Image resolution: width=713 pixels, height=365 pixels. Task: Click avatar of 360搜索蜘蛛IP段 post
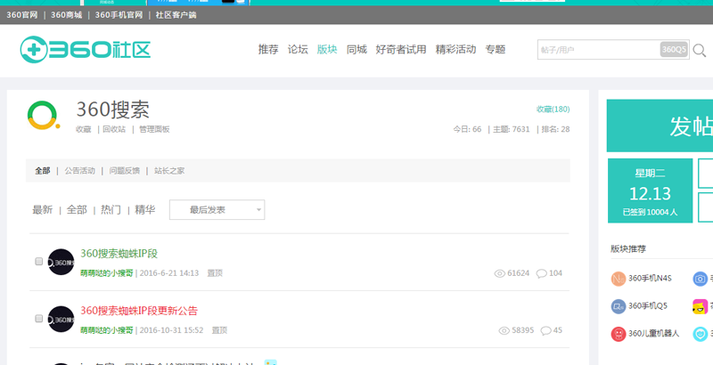[x=61, y=262]
